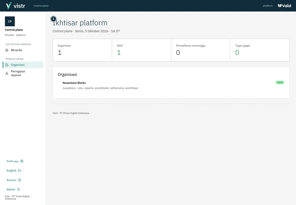Open the Nusantara Works organisation row
Screen dimensions: 296x205
pos(171,85)
